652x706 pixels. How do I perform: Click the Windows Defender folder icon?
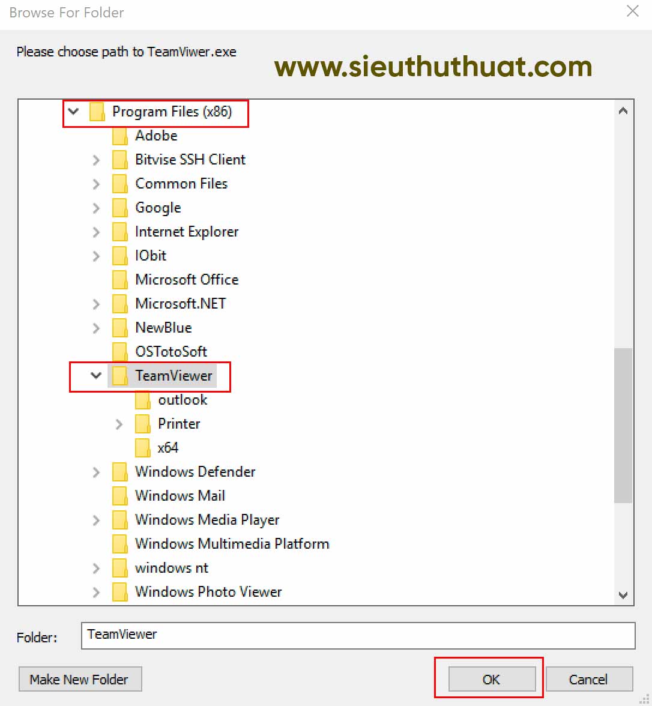click(x=120, y=472)
